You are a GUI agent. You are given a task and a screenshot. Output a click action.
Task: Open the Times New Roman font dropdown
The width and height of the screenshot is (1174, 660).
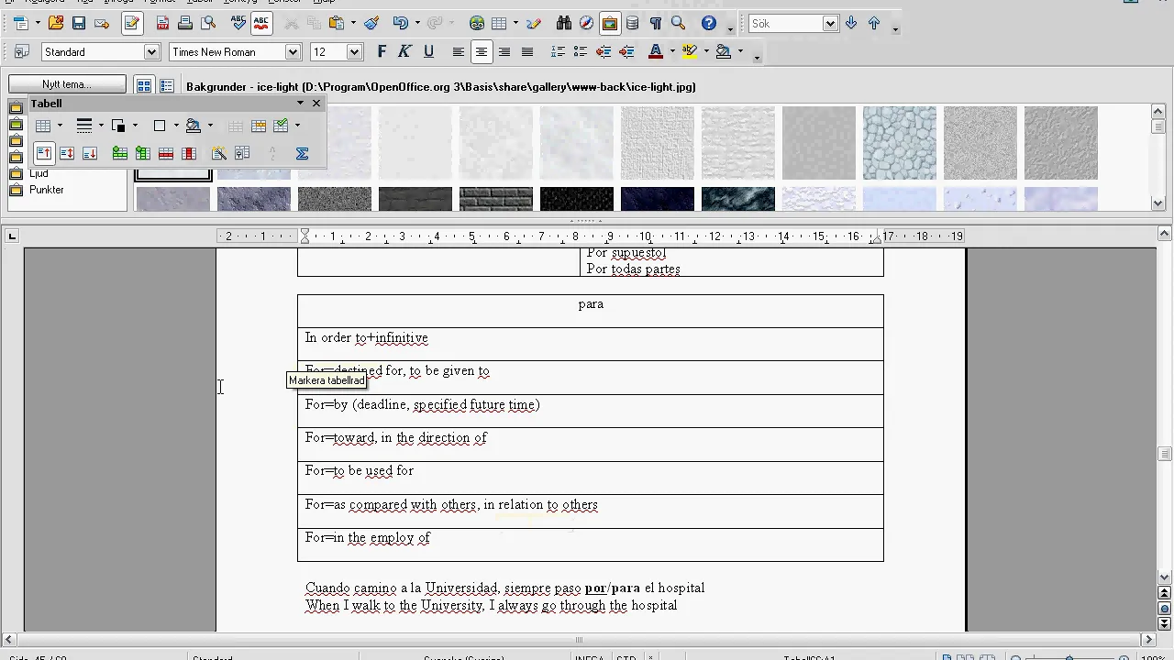pos(293,52)
